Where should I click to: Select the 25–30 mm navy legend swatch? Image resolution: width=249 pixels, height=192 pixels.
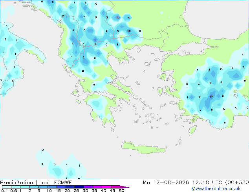click(79, 187)
